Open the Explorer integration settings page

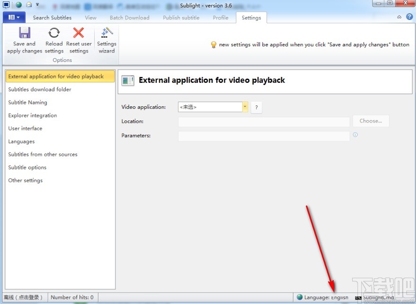coord(33,115)
